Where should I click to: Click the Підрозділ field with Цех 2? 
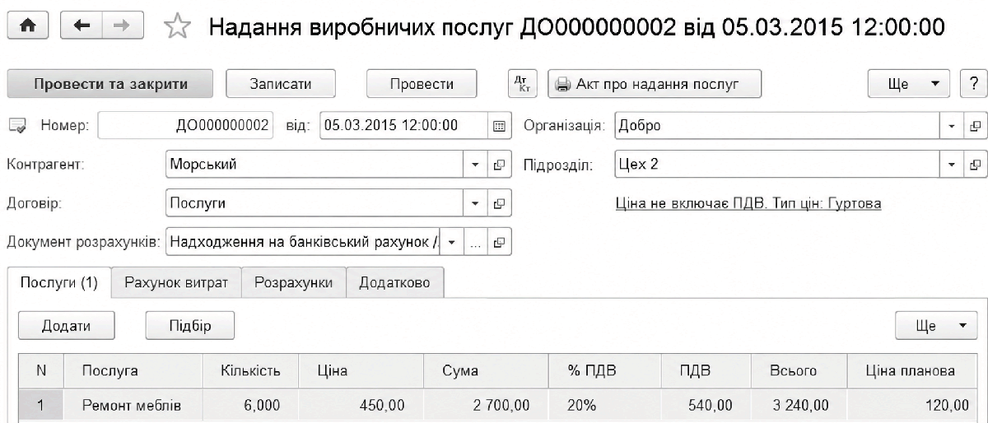pyautogui.click(x=778, y=165)
